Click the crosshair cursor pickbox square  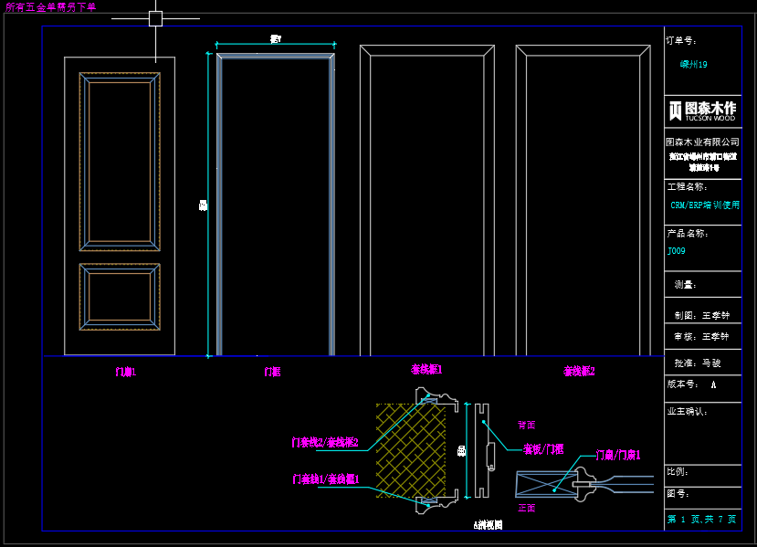(155, 18)
